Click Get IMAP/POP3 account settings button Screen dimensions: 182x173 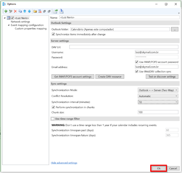coord(73,77)
